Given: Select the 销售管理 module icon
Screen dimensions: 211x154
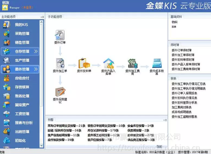Looking at the screenshot, I should point(7,42).
